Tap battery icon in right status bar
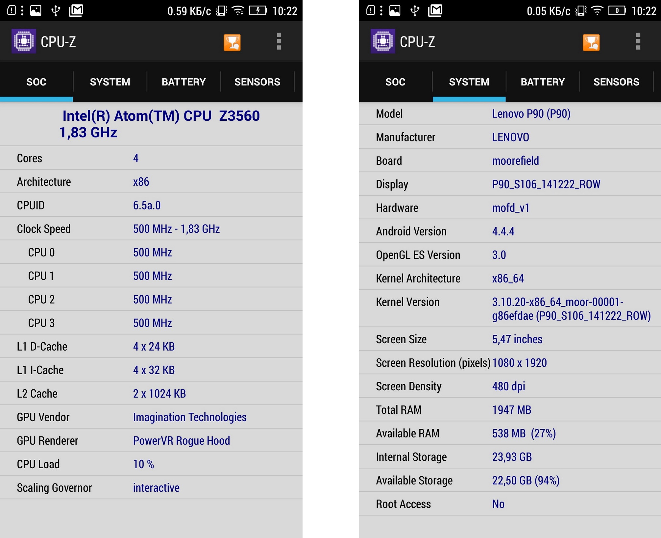The image size is (661, 538). coord(617,11)
